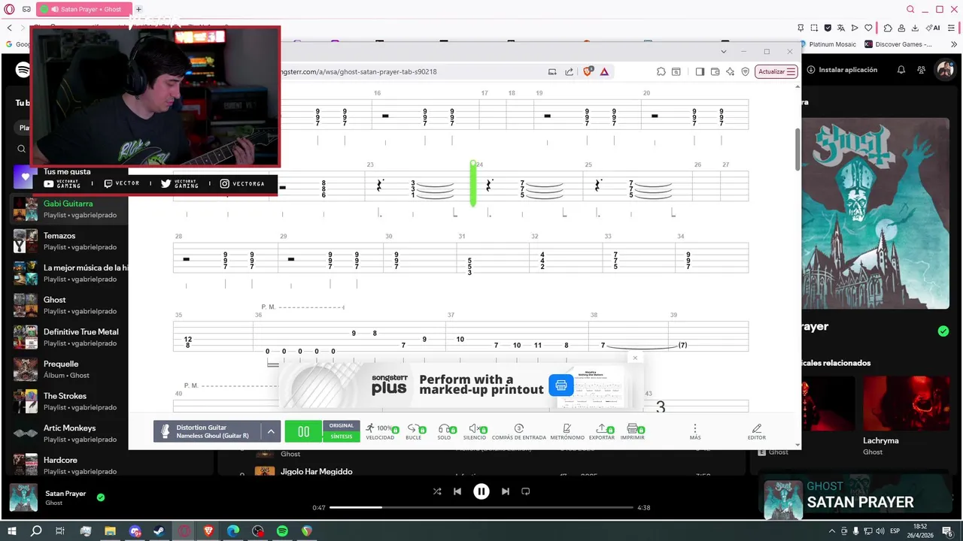Skip to previous track in Spotify
Screen dimensions: 963x541
[457, 491]
